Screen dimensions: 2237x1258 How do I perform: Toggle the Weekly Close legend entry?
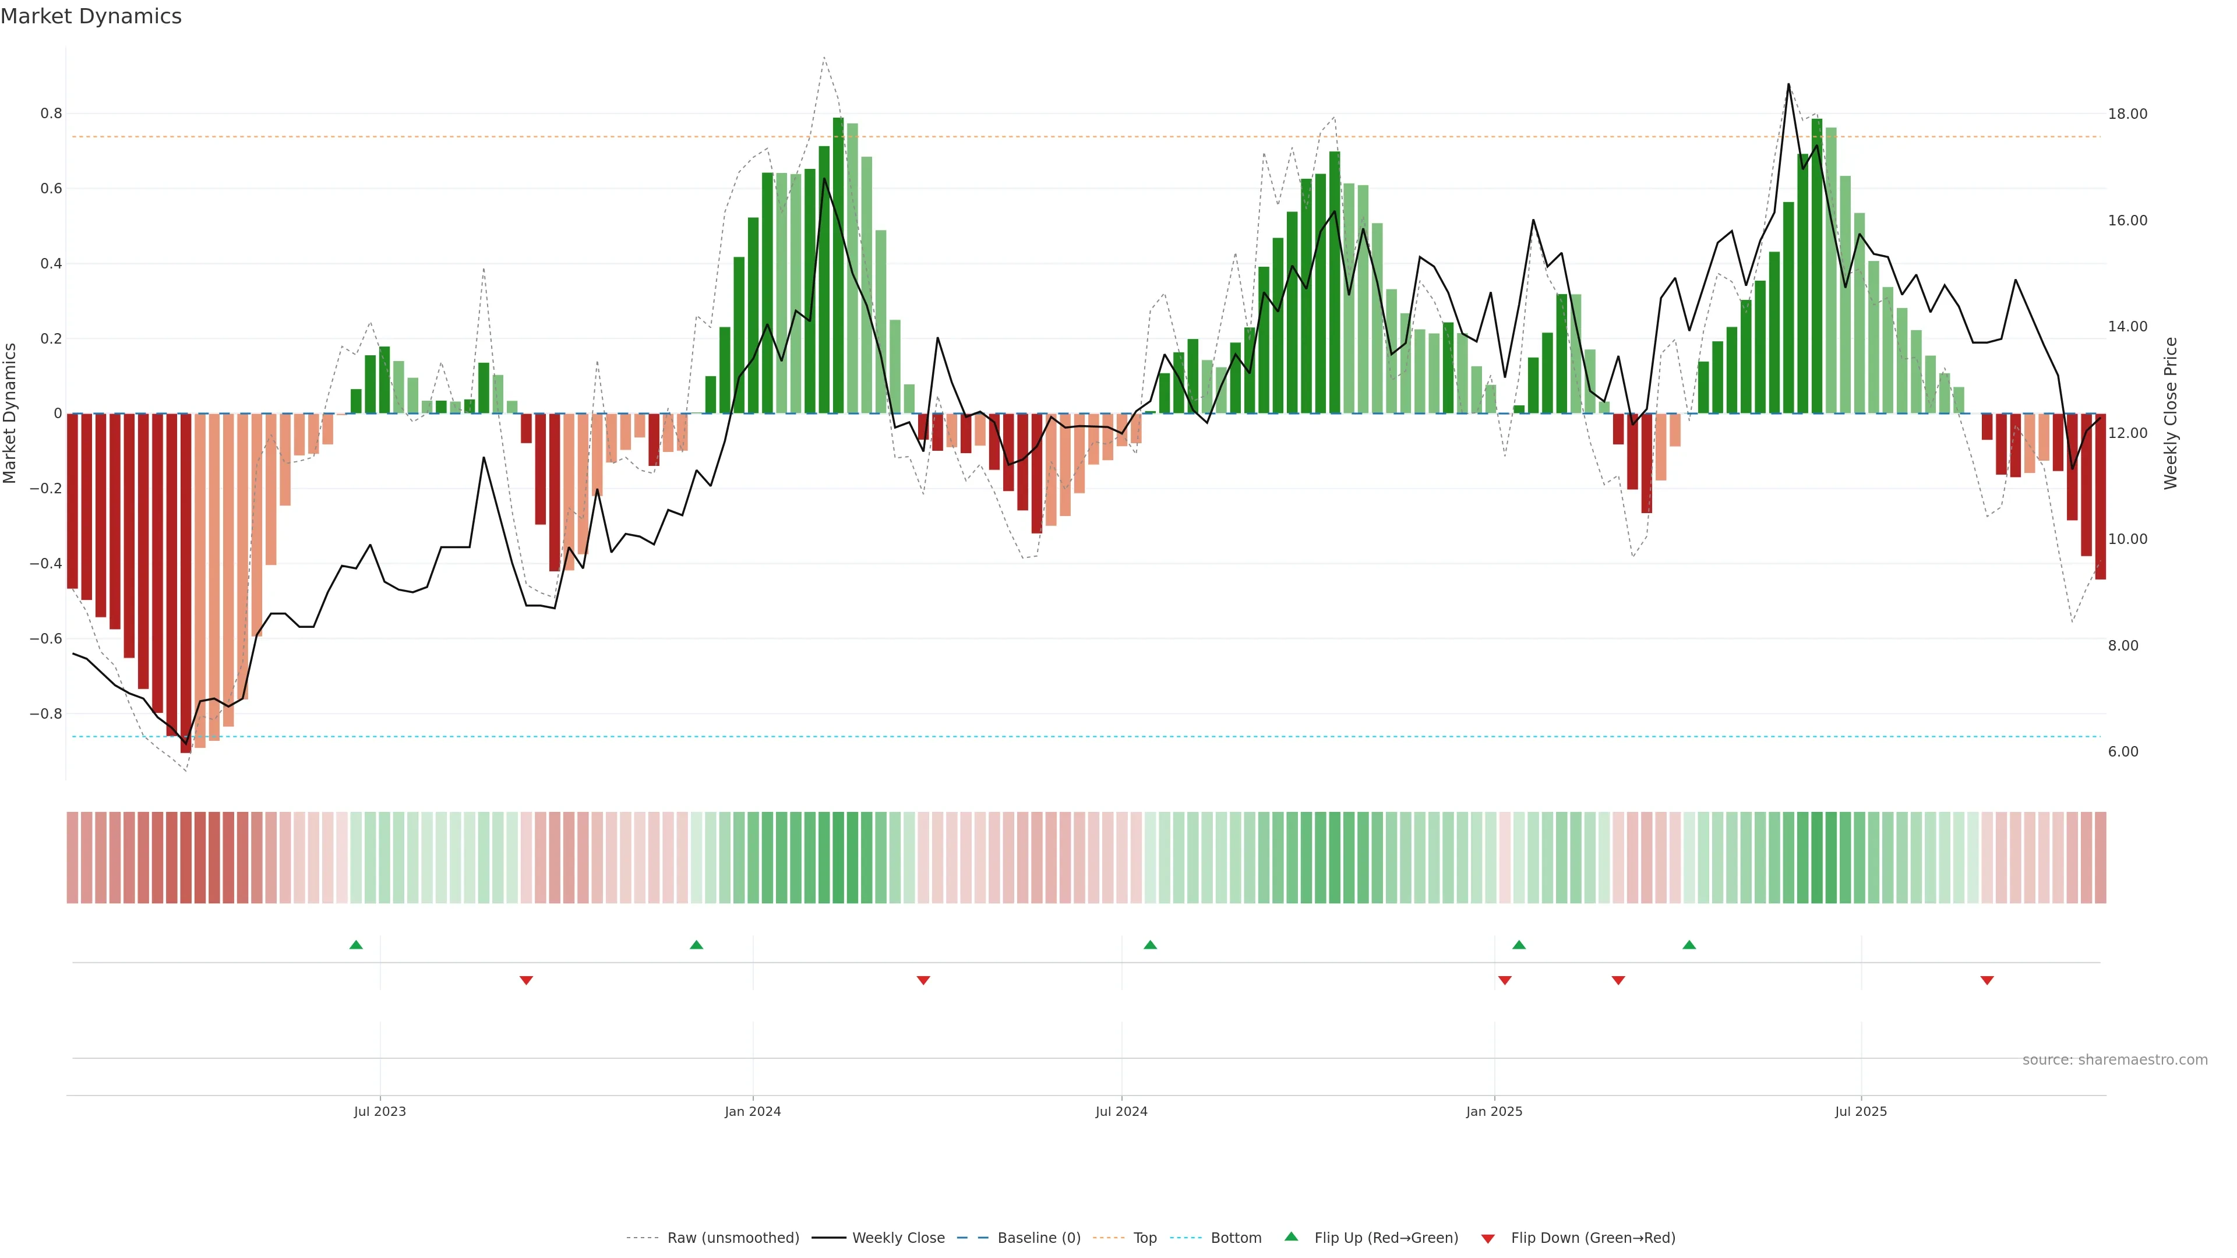click(898, 1238)
